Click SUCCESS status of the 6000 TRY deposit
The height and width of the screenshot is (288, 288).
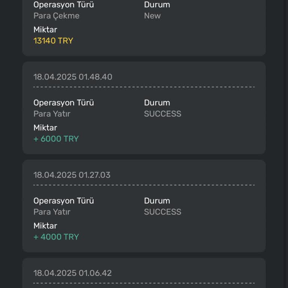(162, 114)
